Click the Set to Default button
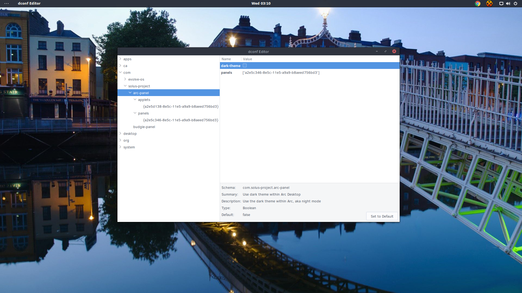The image size is (522, 293). pyautogui.click(x=382, y=216)
